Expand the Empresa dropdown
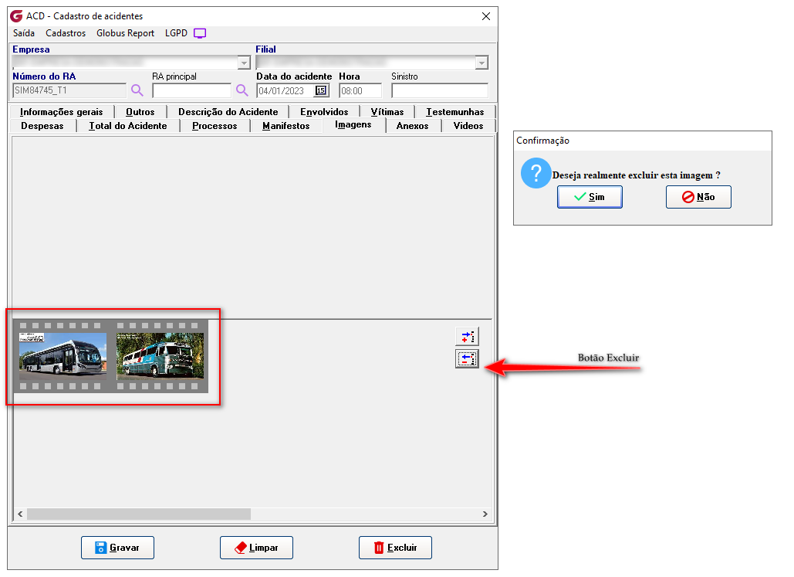 click(244, 63)
